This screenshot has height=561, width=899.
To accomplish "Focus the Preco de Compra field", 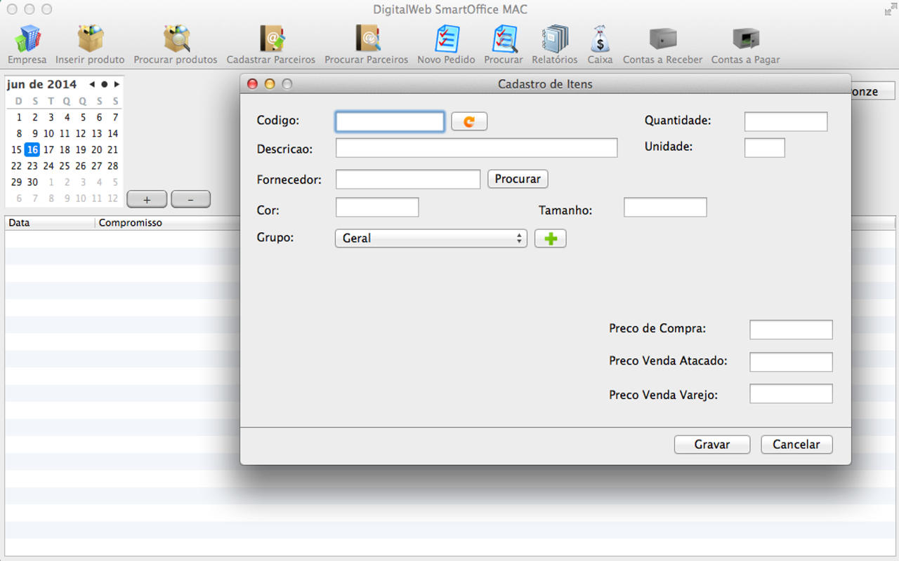I will (x=791, y=330).
